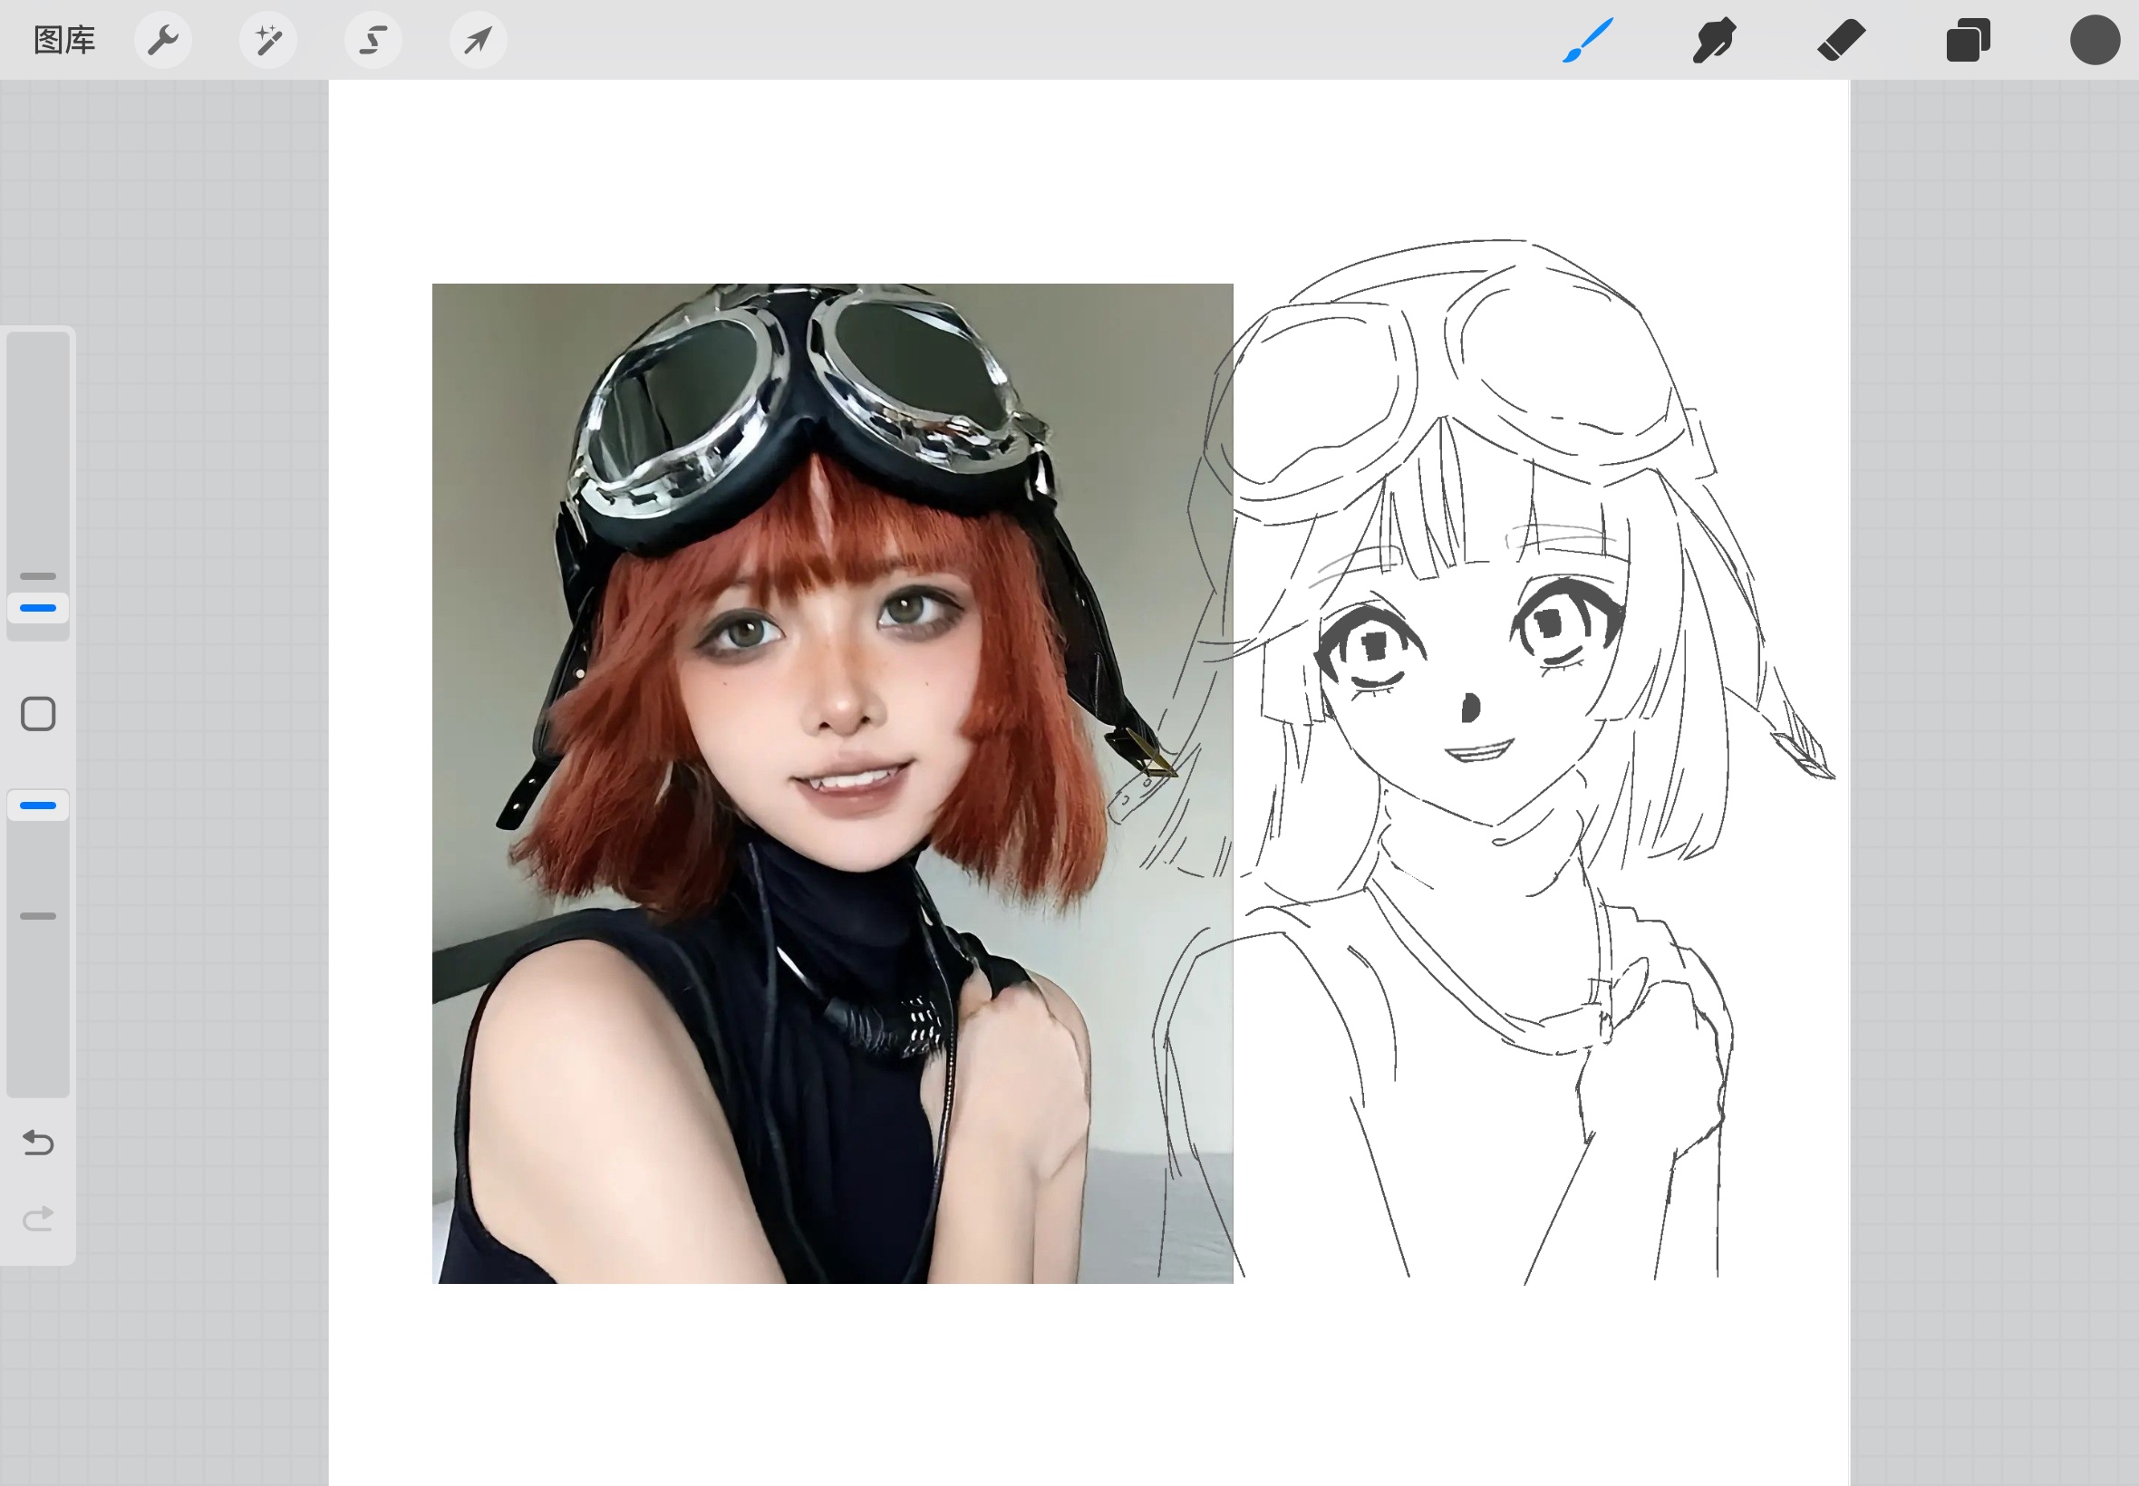Click the brush opacity slider's blue handle
Image resolution: width=2139 pixels, height=1486 pixels.
point(38,806)
